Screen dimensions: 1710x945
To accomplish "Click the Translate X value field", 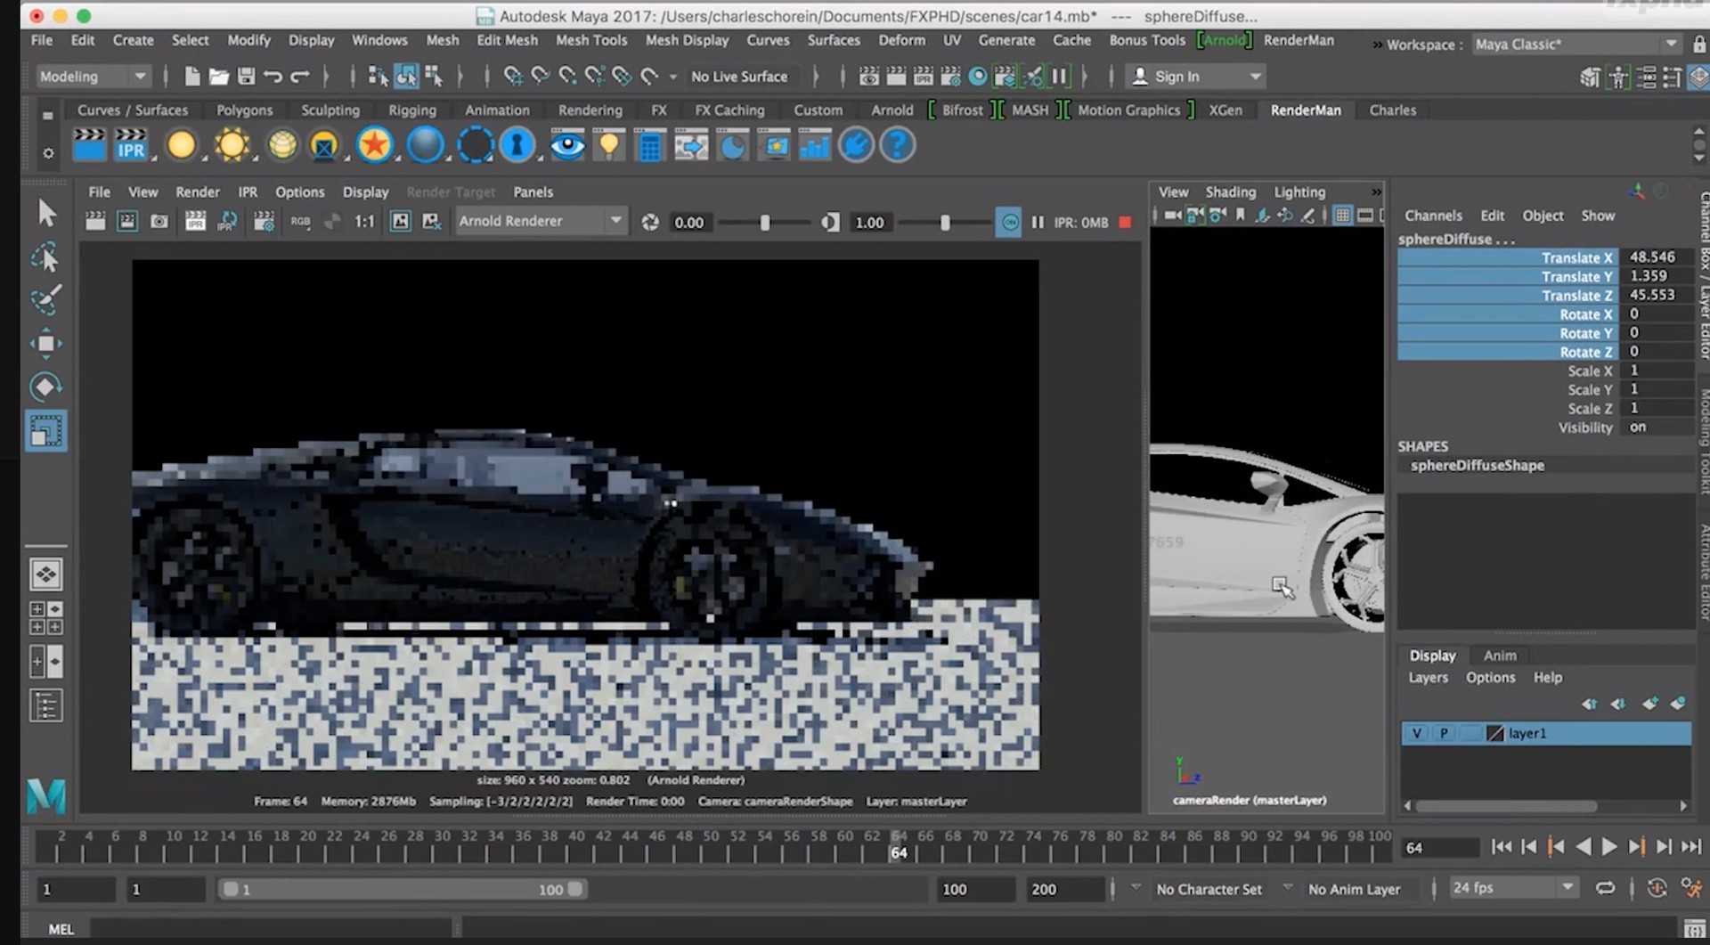I will [x=1657, y=257].
